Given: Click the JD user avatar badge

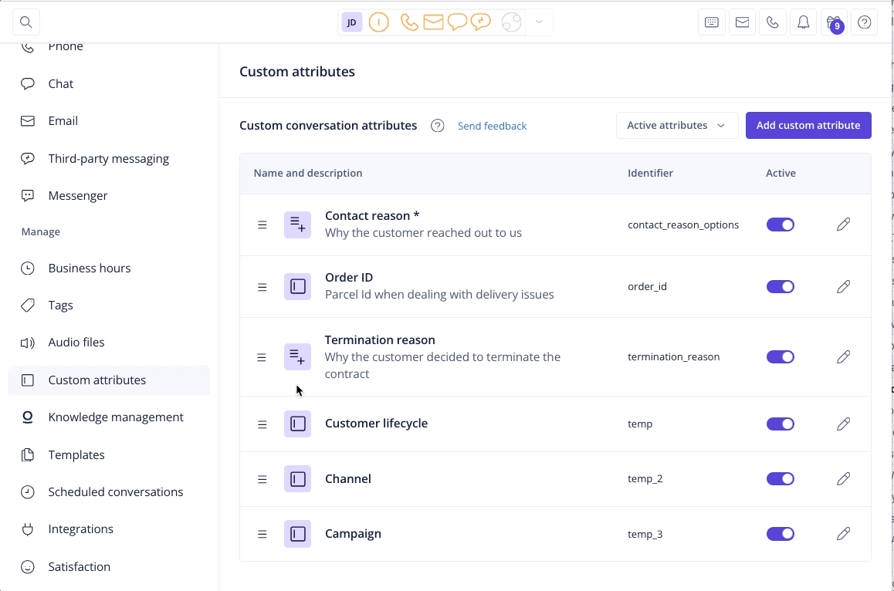Looking at the screenshot, I should [x=352, y=22].
